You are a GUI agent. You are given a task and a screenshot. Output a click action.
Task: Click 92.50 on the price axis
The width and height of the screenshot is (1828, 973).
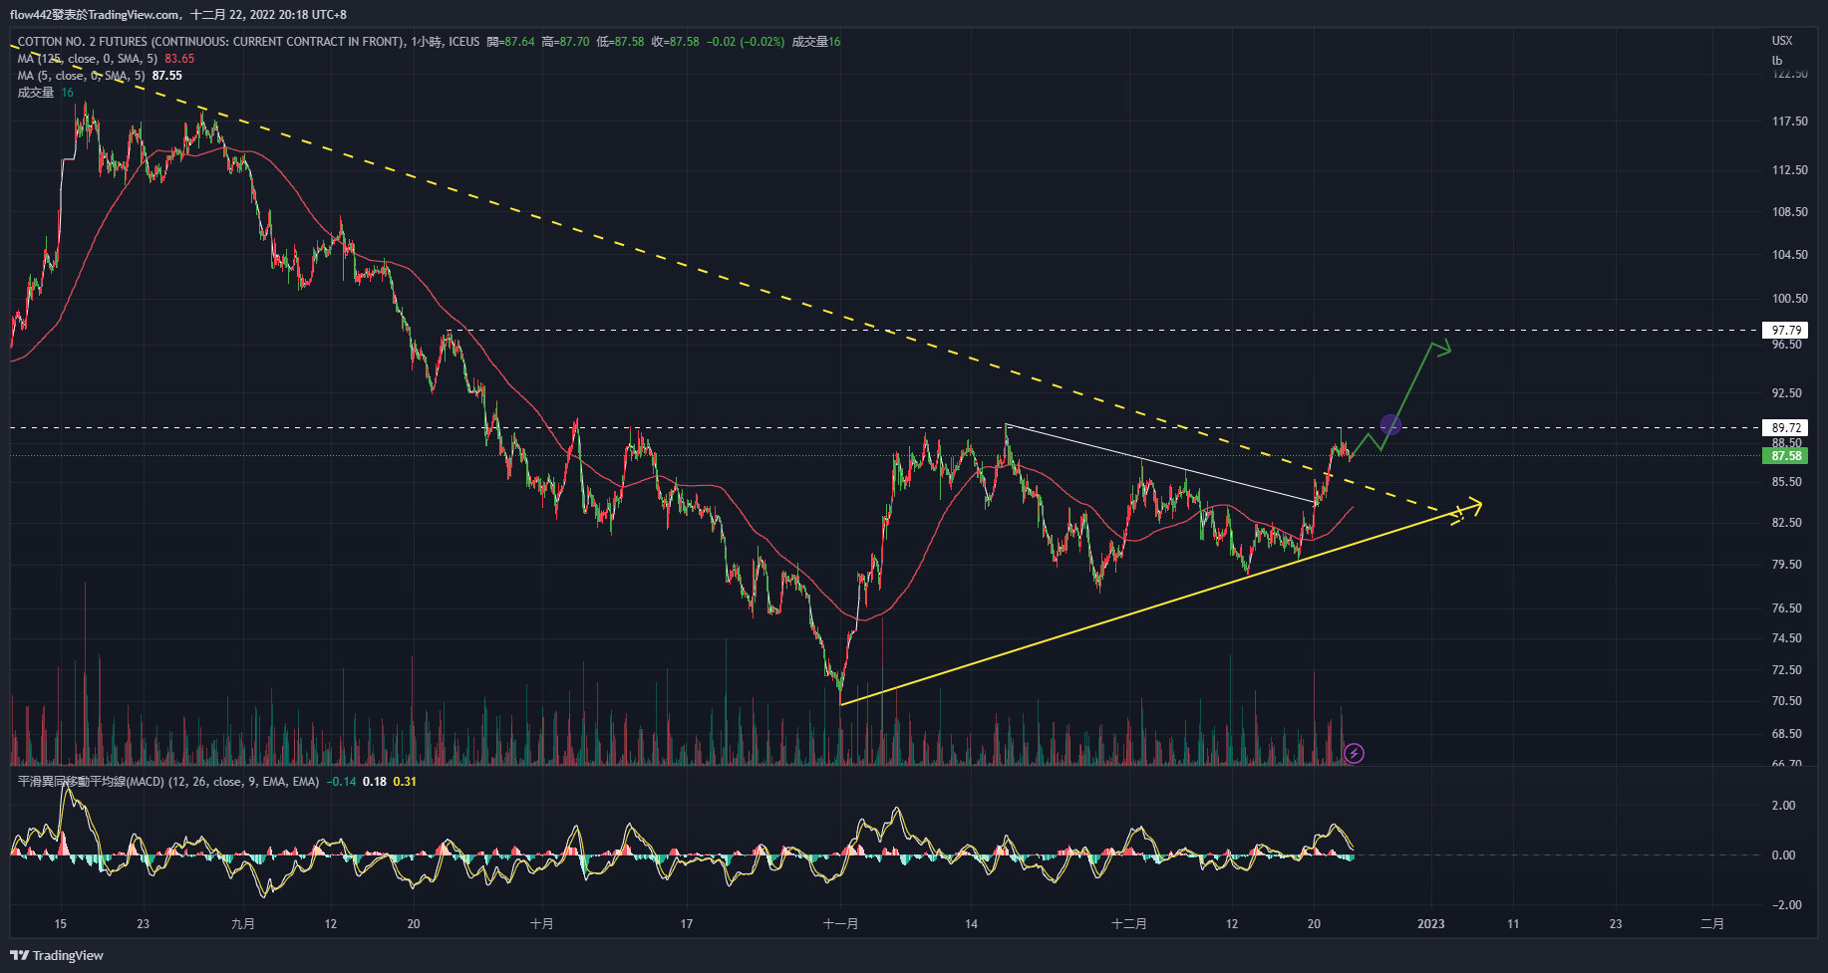pos(1786,393)
